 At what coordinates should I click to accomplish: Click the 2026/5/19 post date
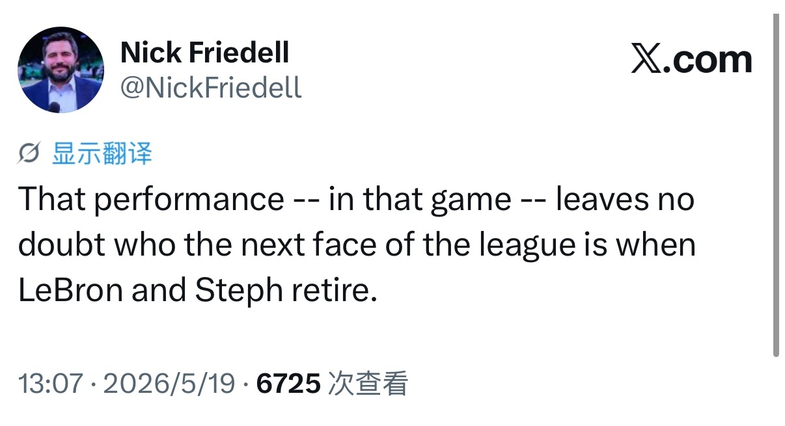click(169, 384)
